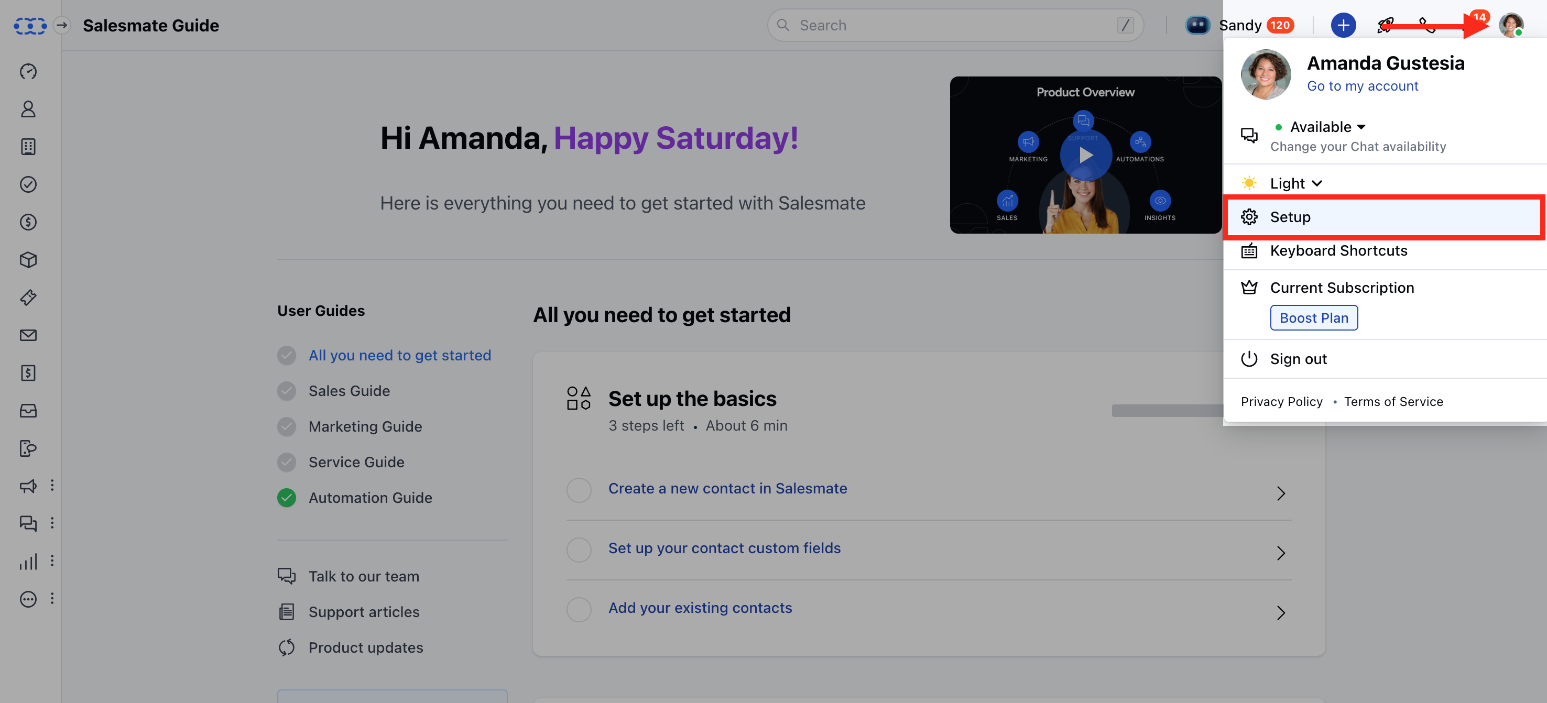The width and height of the screenshot is (1547, 703).
Task: Expand chevron for contact custom fields row
Action: pyautogui.click(x=1280, y=553)
